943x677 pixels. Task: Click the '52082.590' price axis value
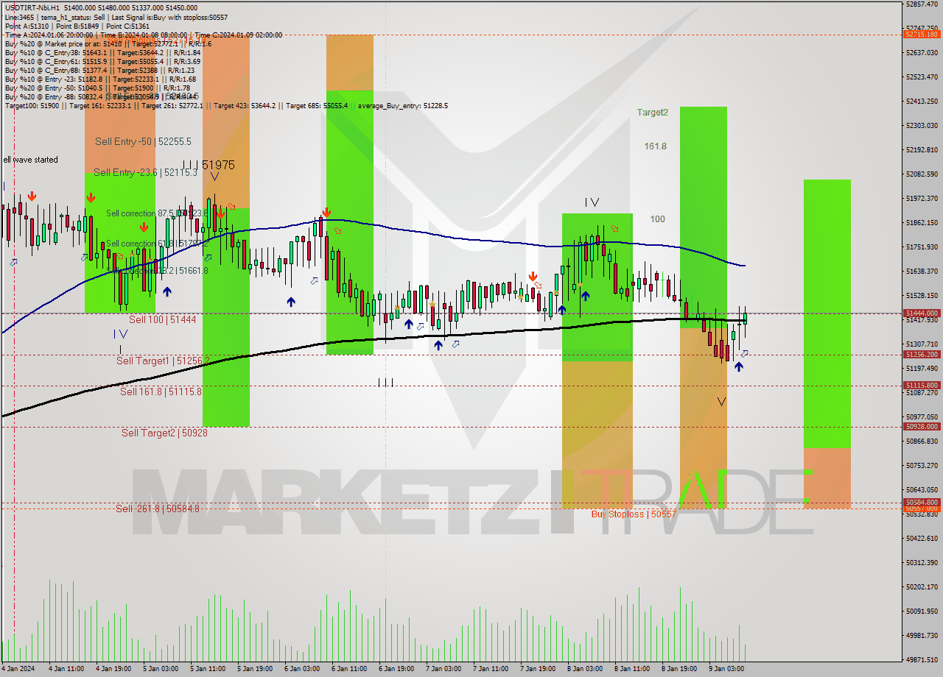[x=922, y=174]
